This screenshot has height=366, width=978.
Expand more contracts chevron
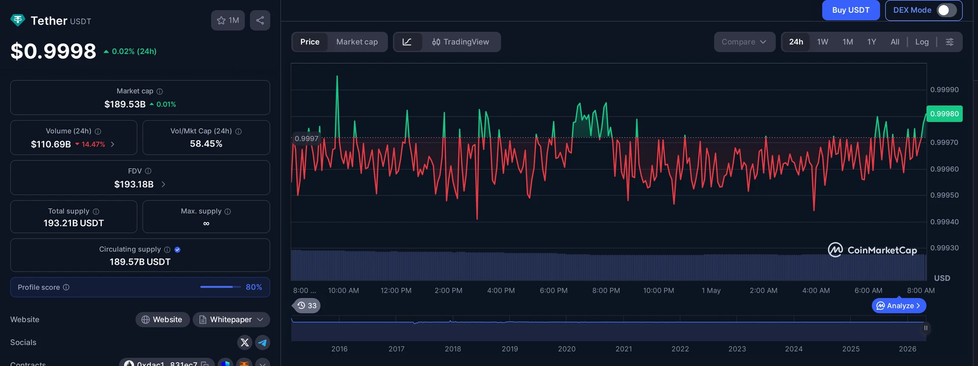click(262, 363)
